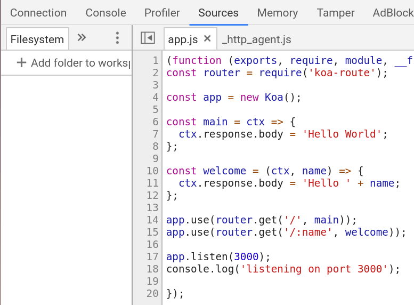414x305 pixels.
Task: Set breakpoint on line number 11
Action: (152, 183)
